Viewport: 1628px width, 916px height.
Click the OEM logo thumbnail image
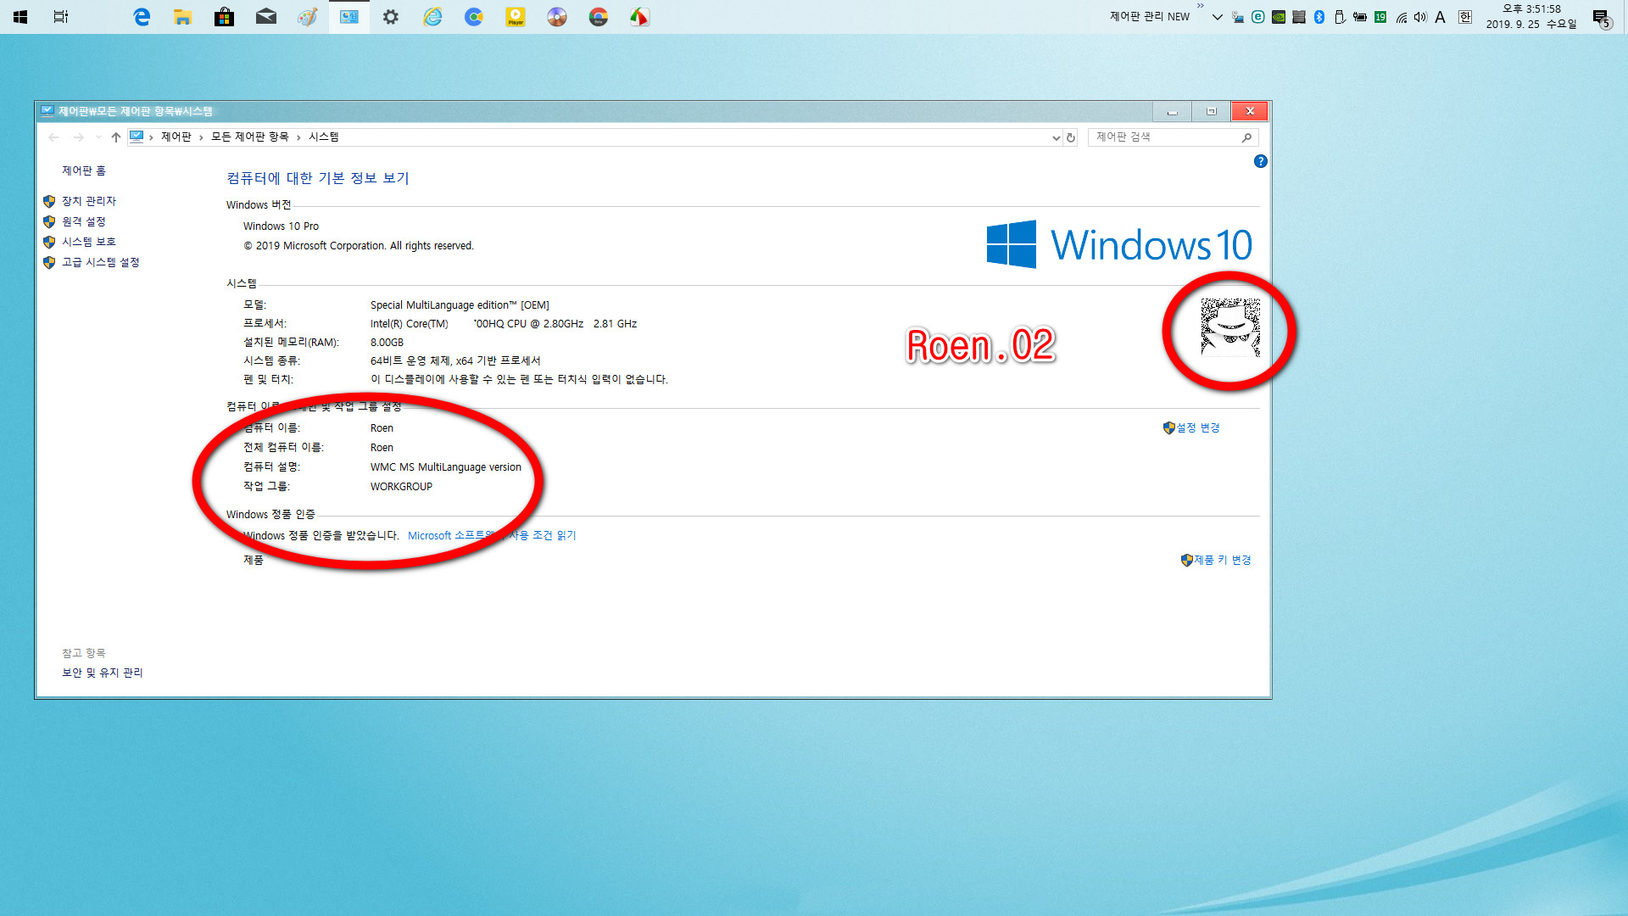[x=1230, y=327]
